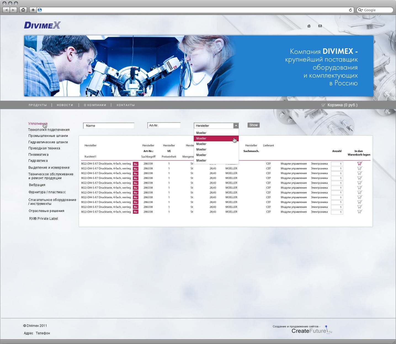Viewport: 396px width, 344px height.
Task: Click Техническое обслуживание и ремонт продукции
Action: [51, 176]
